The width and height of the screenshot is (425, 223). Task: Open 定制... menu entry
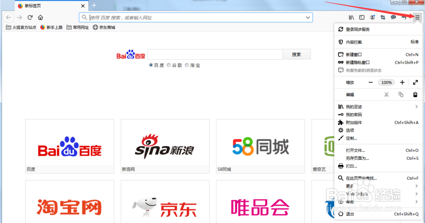pos(378,138)
